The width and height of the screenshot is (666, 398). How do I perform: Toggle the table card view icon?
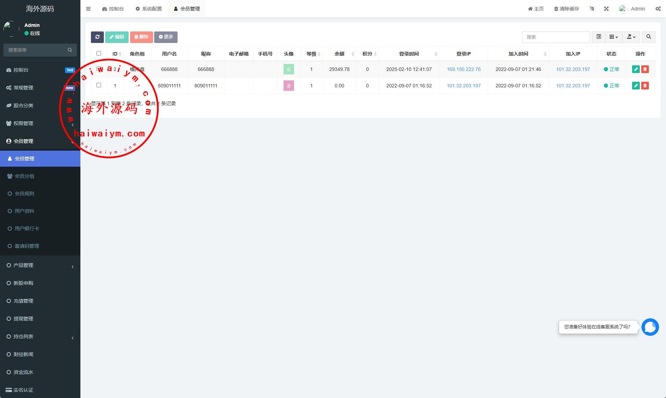(599, 37)
